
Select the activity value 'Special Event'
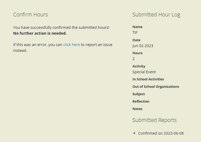[x=144, y=72]
